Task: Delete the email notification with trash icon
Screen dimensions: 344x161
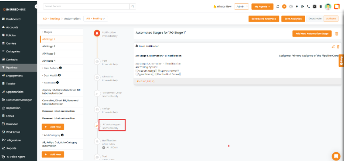Action: coord(338,46)
